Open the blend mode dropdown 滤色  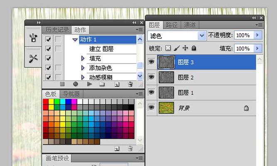(202, 36)
